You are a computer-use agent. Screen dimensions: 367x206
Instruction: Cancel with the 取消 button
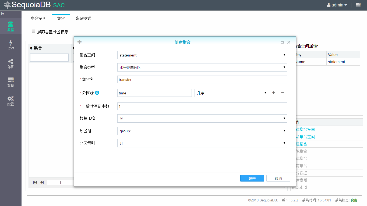(278, 179)
